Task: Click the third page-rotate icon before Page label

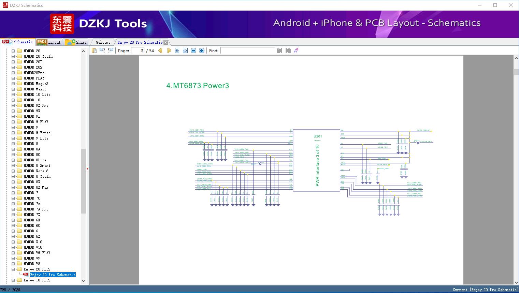Action: [x=111, y=50]
